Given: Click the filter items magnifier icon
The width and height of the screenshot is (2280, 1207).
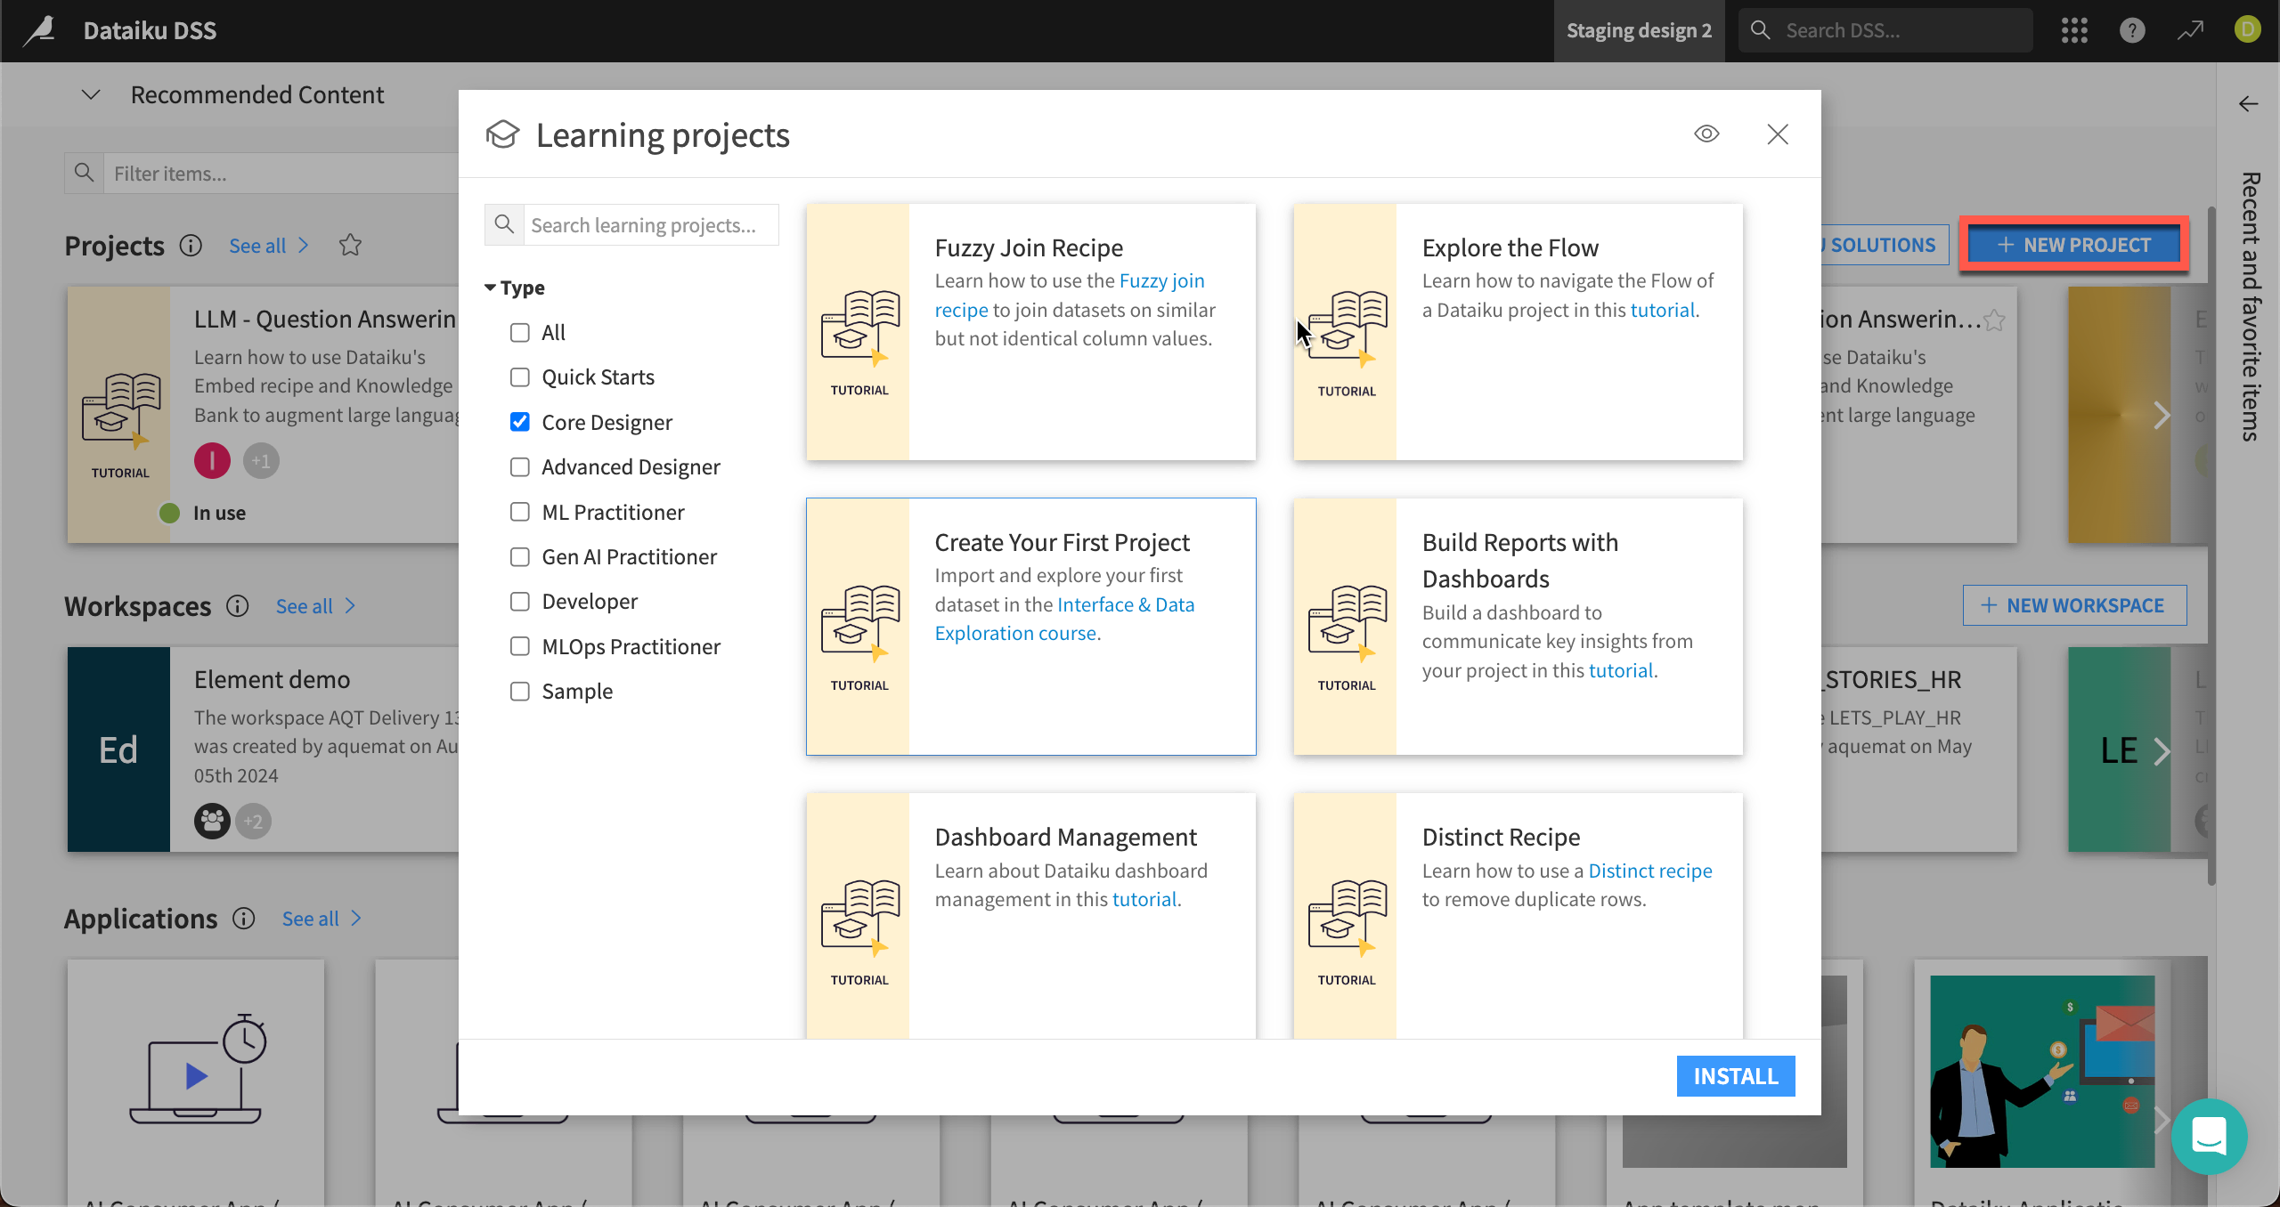Looking at the screenshot, I should click(85, 173).
